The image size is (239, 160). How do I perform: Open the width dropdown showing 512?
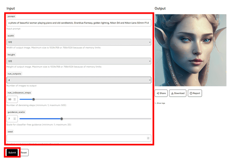click(x=79, y=42)
